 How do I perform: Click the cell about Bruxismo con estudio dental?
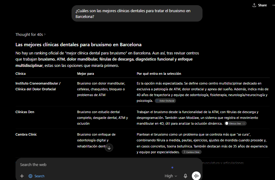(102, 118)
